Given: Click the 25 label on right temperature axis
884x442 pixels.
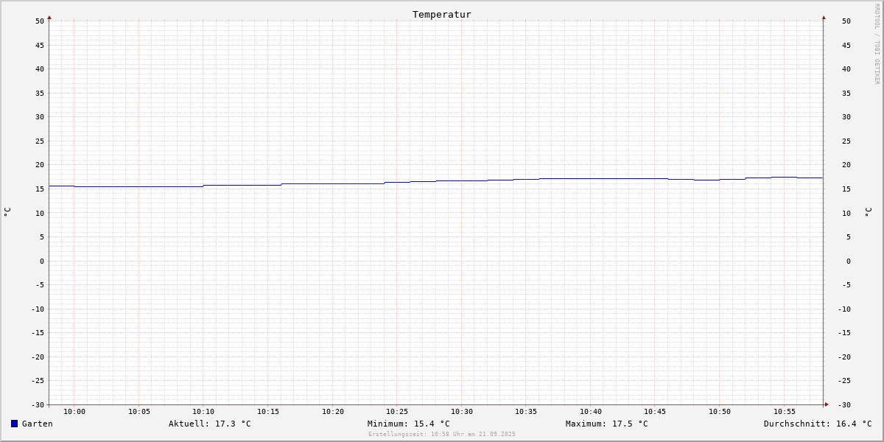Looking at the screenshot, I should (x=846, y=141).
